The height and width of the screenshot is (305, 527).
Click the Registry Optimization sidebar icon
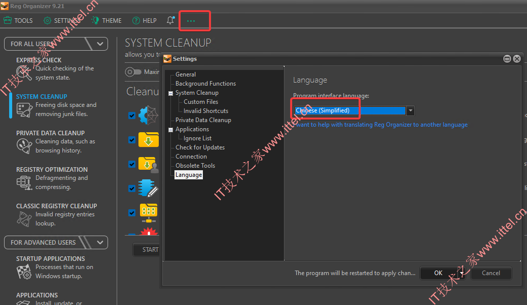click(x=24, y=182)
